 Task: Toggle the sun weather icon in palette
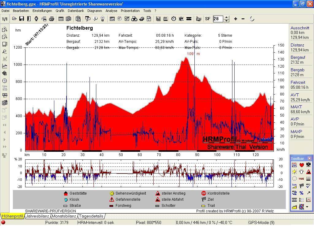tap(294, 172)
